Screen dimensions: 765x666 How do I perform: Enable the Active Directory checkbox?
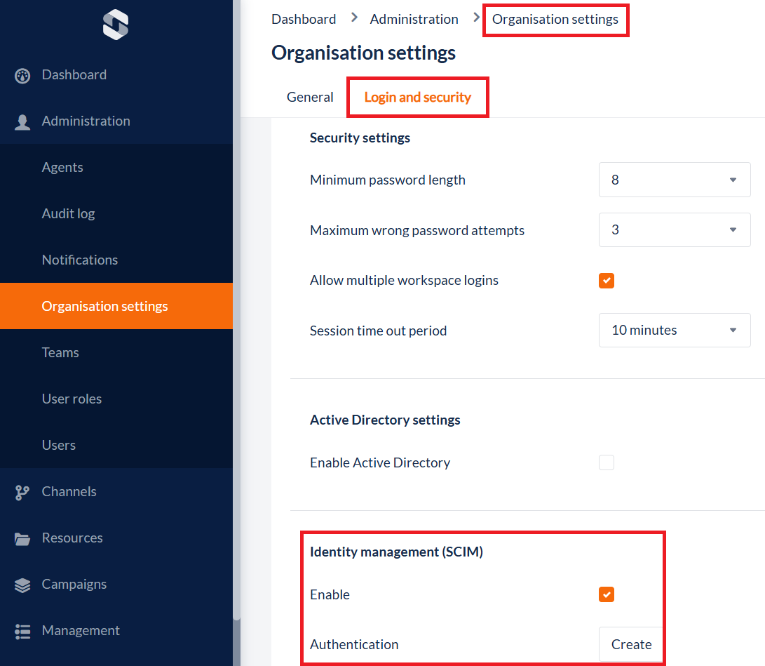coord(607,463)
